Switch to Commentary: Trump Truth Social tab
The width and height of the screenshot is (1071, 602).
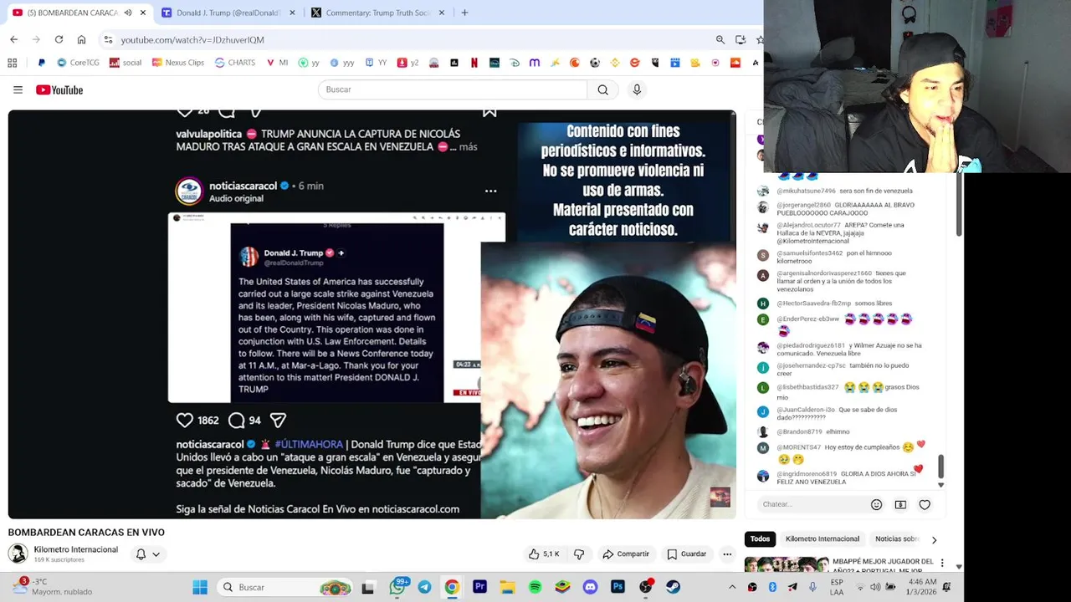tap(377, 13)
